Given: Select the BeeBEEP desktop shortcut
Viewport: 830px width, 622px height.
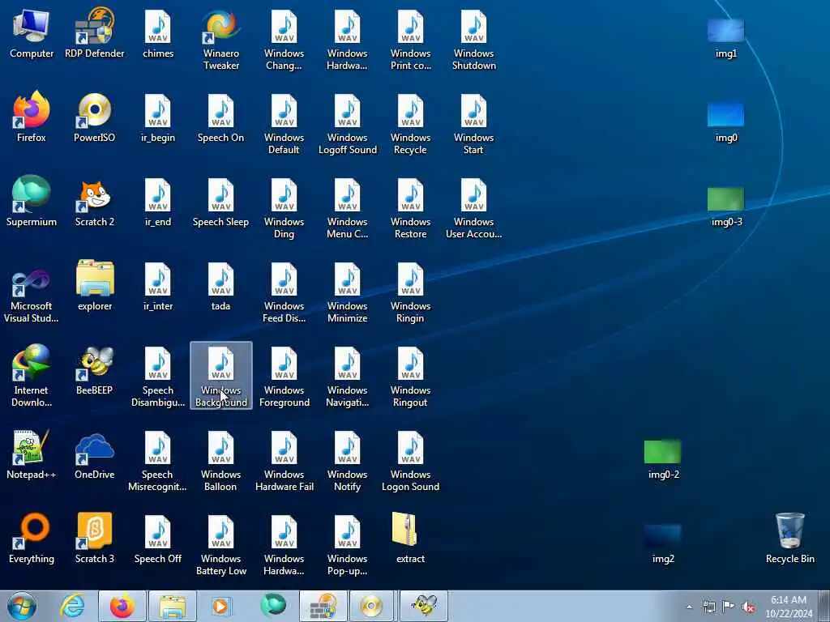Looking at the screenshot, I should (95, 370).
